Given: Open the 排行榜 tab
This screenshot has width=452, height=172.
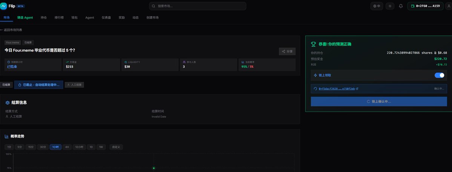Looking at the screenshot, I should pos(59,18).
